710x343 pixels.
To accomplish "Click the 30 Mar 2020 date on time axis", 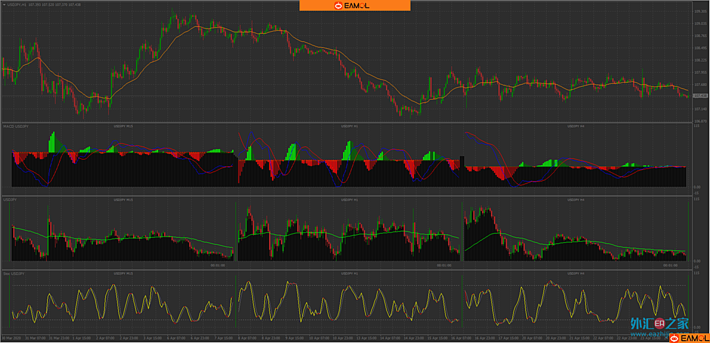I will click(x=11, y=338).
